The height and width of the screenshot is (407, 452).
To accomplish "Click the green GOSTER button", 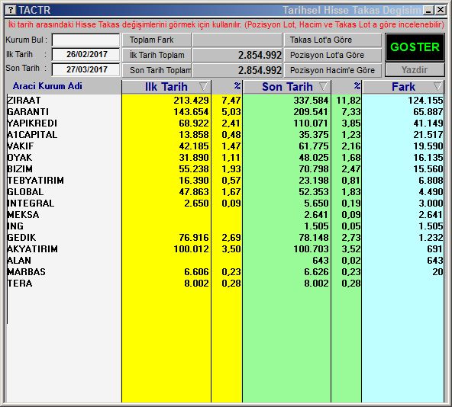I will pos(415,47).
